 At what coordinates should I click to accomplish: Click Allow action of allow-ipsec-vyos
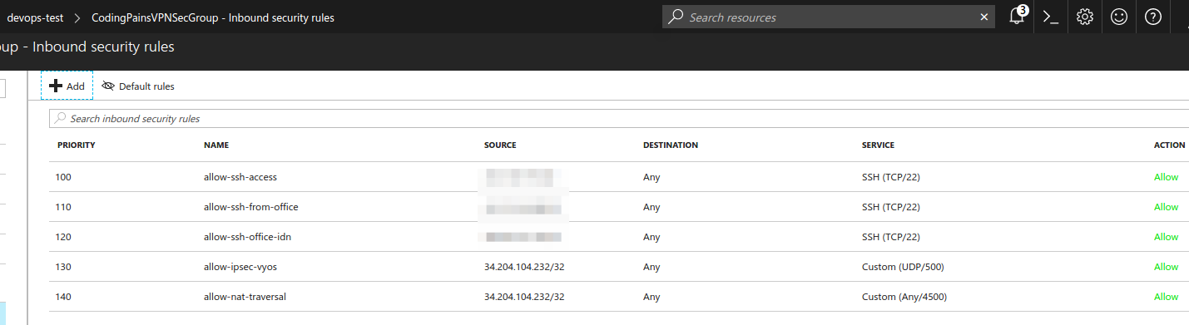[x=1166, y=267]
